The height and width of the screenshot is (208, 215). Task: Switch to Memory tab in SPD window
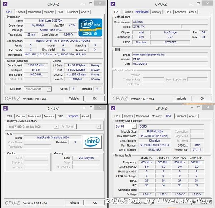pyautogui.click(x=157, y=116)
